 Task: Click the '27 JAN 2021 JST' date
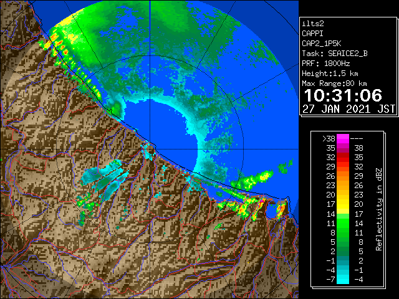pos(349,109)
